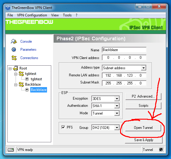Viewport: 171px width, 159px height.
Task: Click the Subnet Mask field
Action: point(124,83)
